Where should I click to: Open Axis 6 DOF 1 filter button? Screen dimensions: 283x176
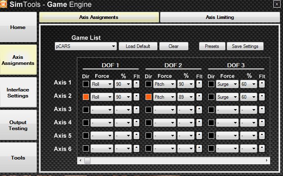pos(136,149)
